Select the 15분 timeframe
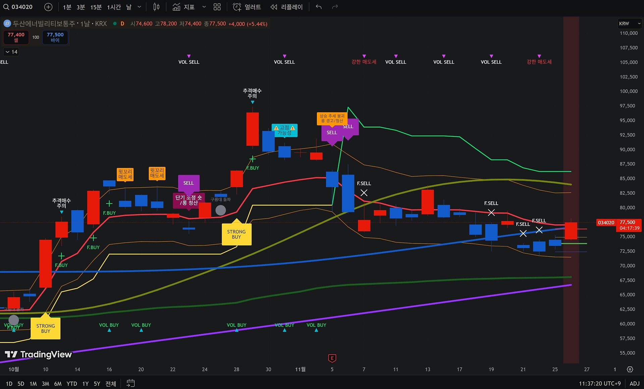This screenshot has height=389, width=644. pyautogui.click(x=96, y=7)
